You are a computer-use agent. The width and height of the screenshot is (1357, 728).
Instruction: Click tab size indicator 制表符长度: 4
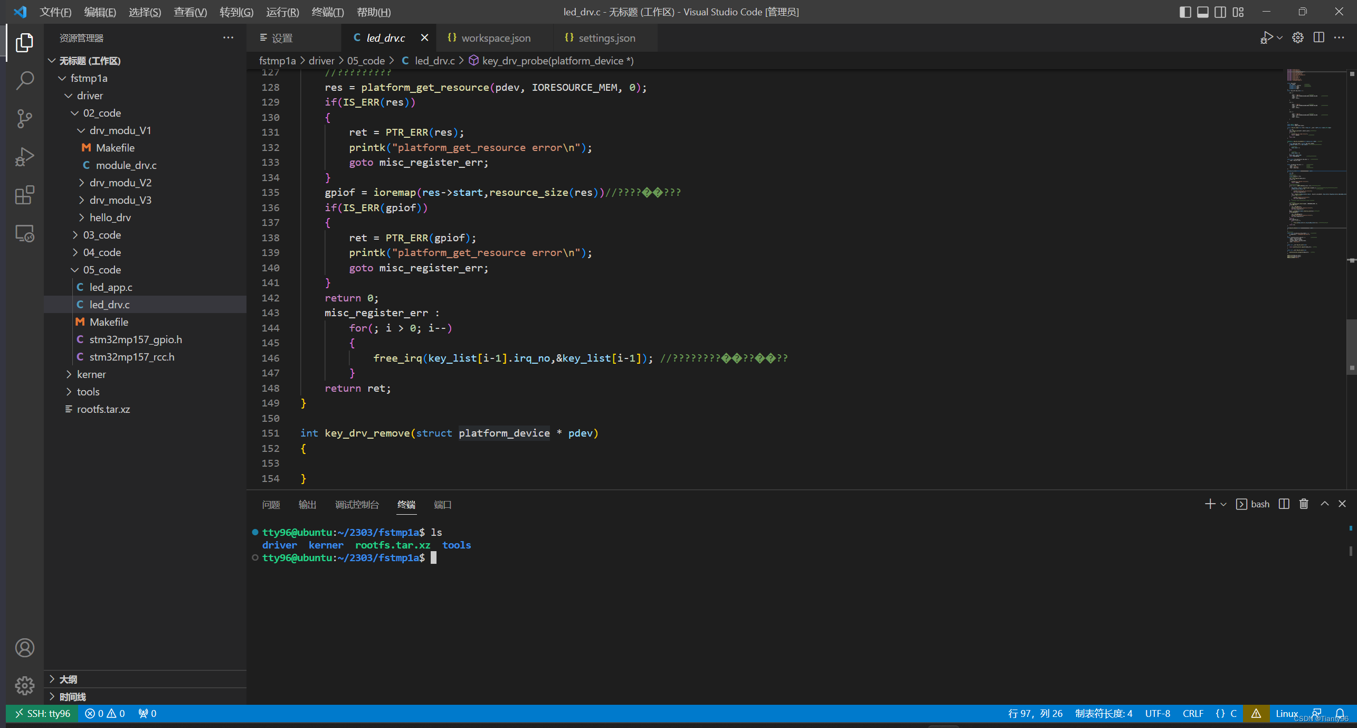1104,714
